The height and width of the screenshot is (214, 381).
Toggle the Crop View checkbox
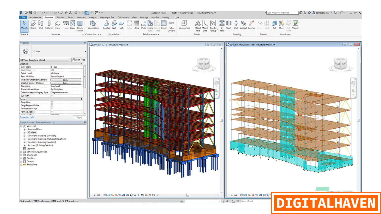coord(52,102)
